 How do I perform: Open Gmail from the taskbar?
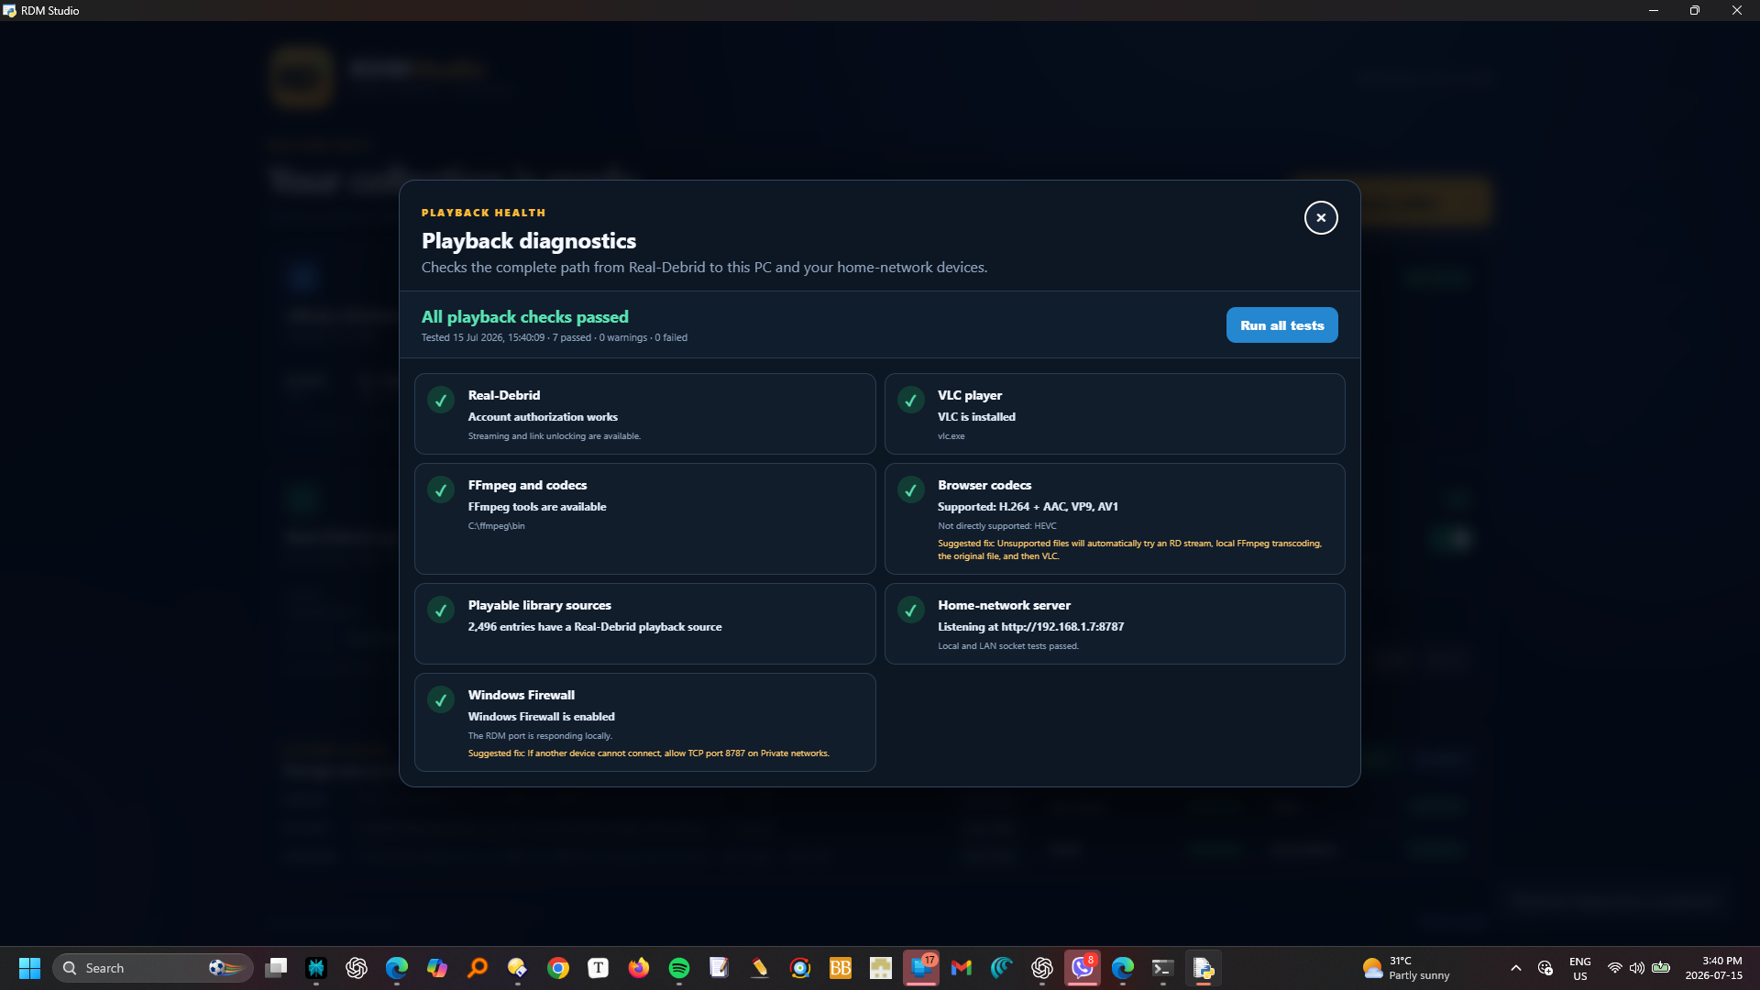point(962,968)
